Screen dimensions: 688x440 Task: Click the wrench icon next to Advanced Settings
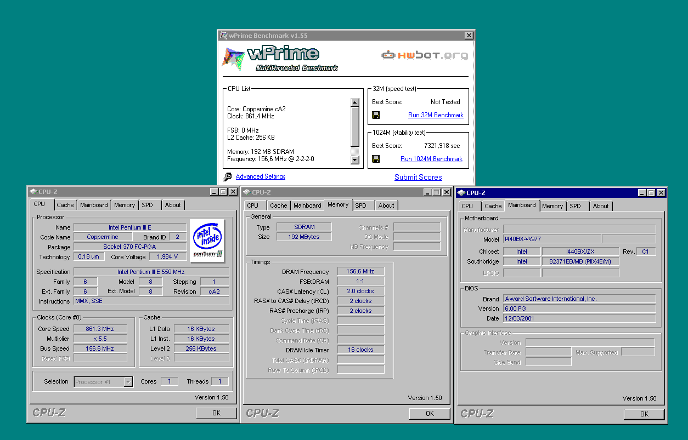(227, 177)
